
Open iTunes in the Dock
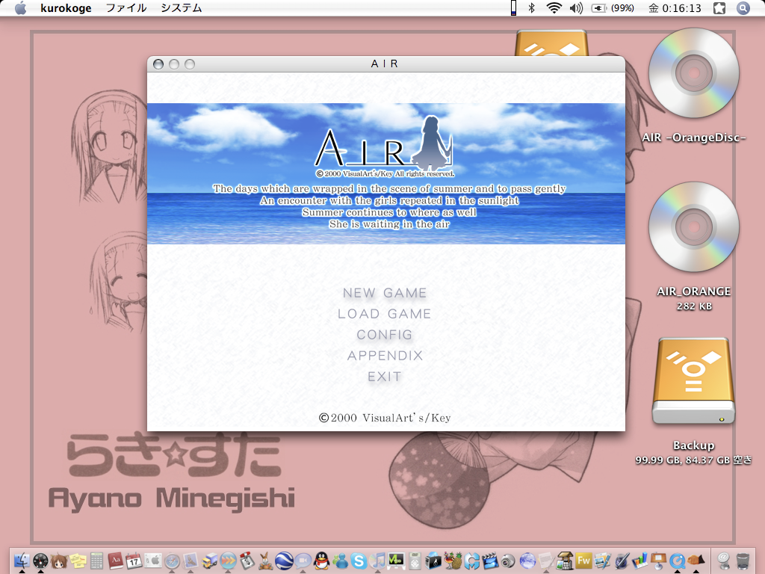click(x=377, y=561)
